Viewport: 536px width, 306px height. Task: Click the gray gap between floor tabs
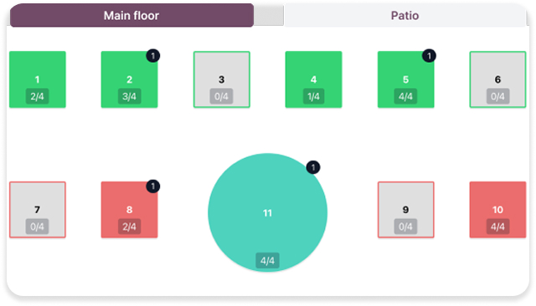(269, 15)
